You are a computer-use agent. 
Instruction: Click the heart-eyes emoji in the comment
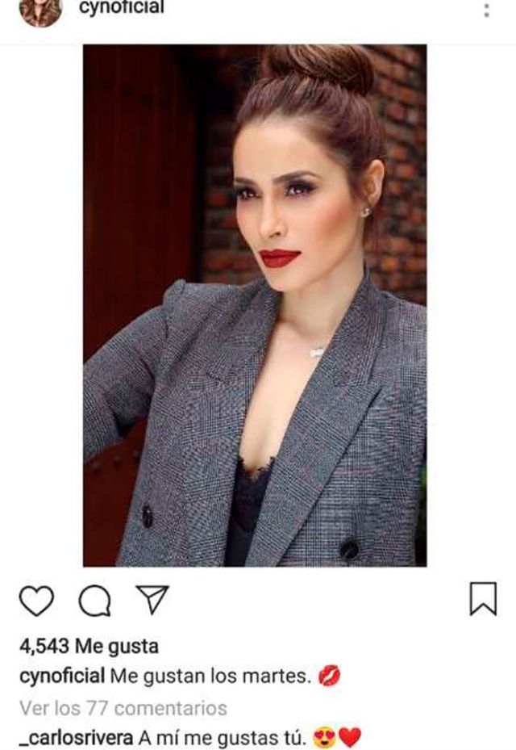tap(325, 738)
